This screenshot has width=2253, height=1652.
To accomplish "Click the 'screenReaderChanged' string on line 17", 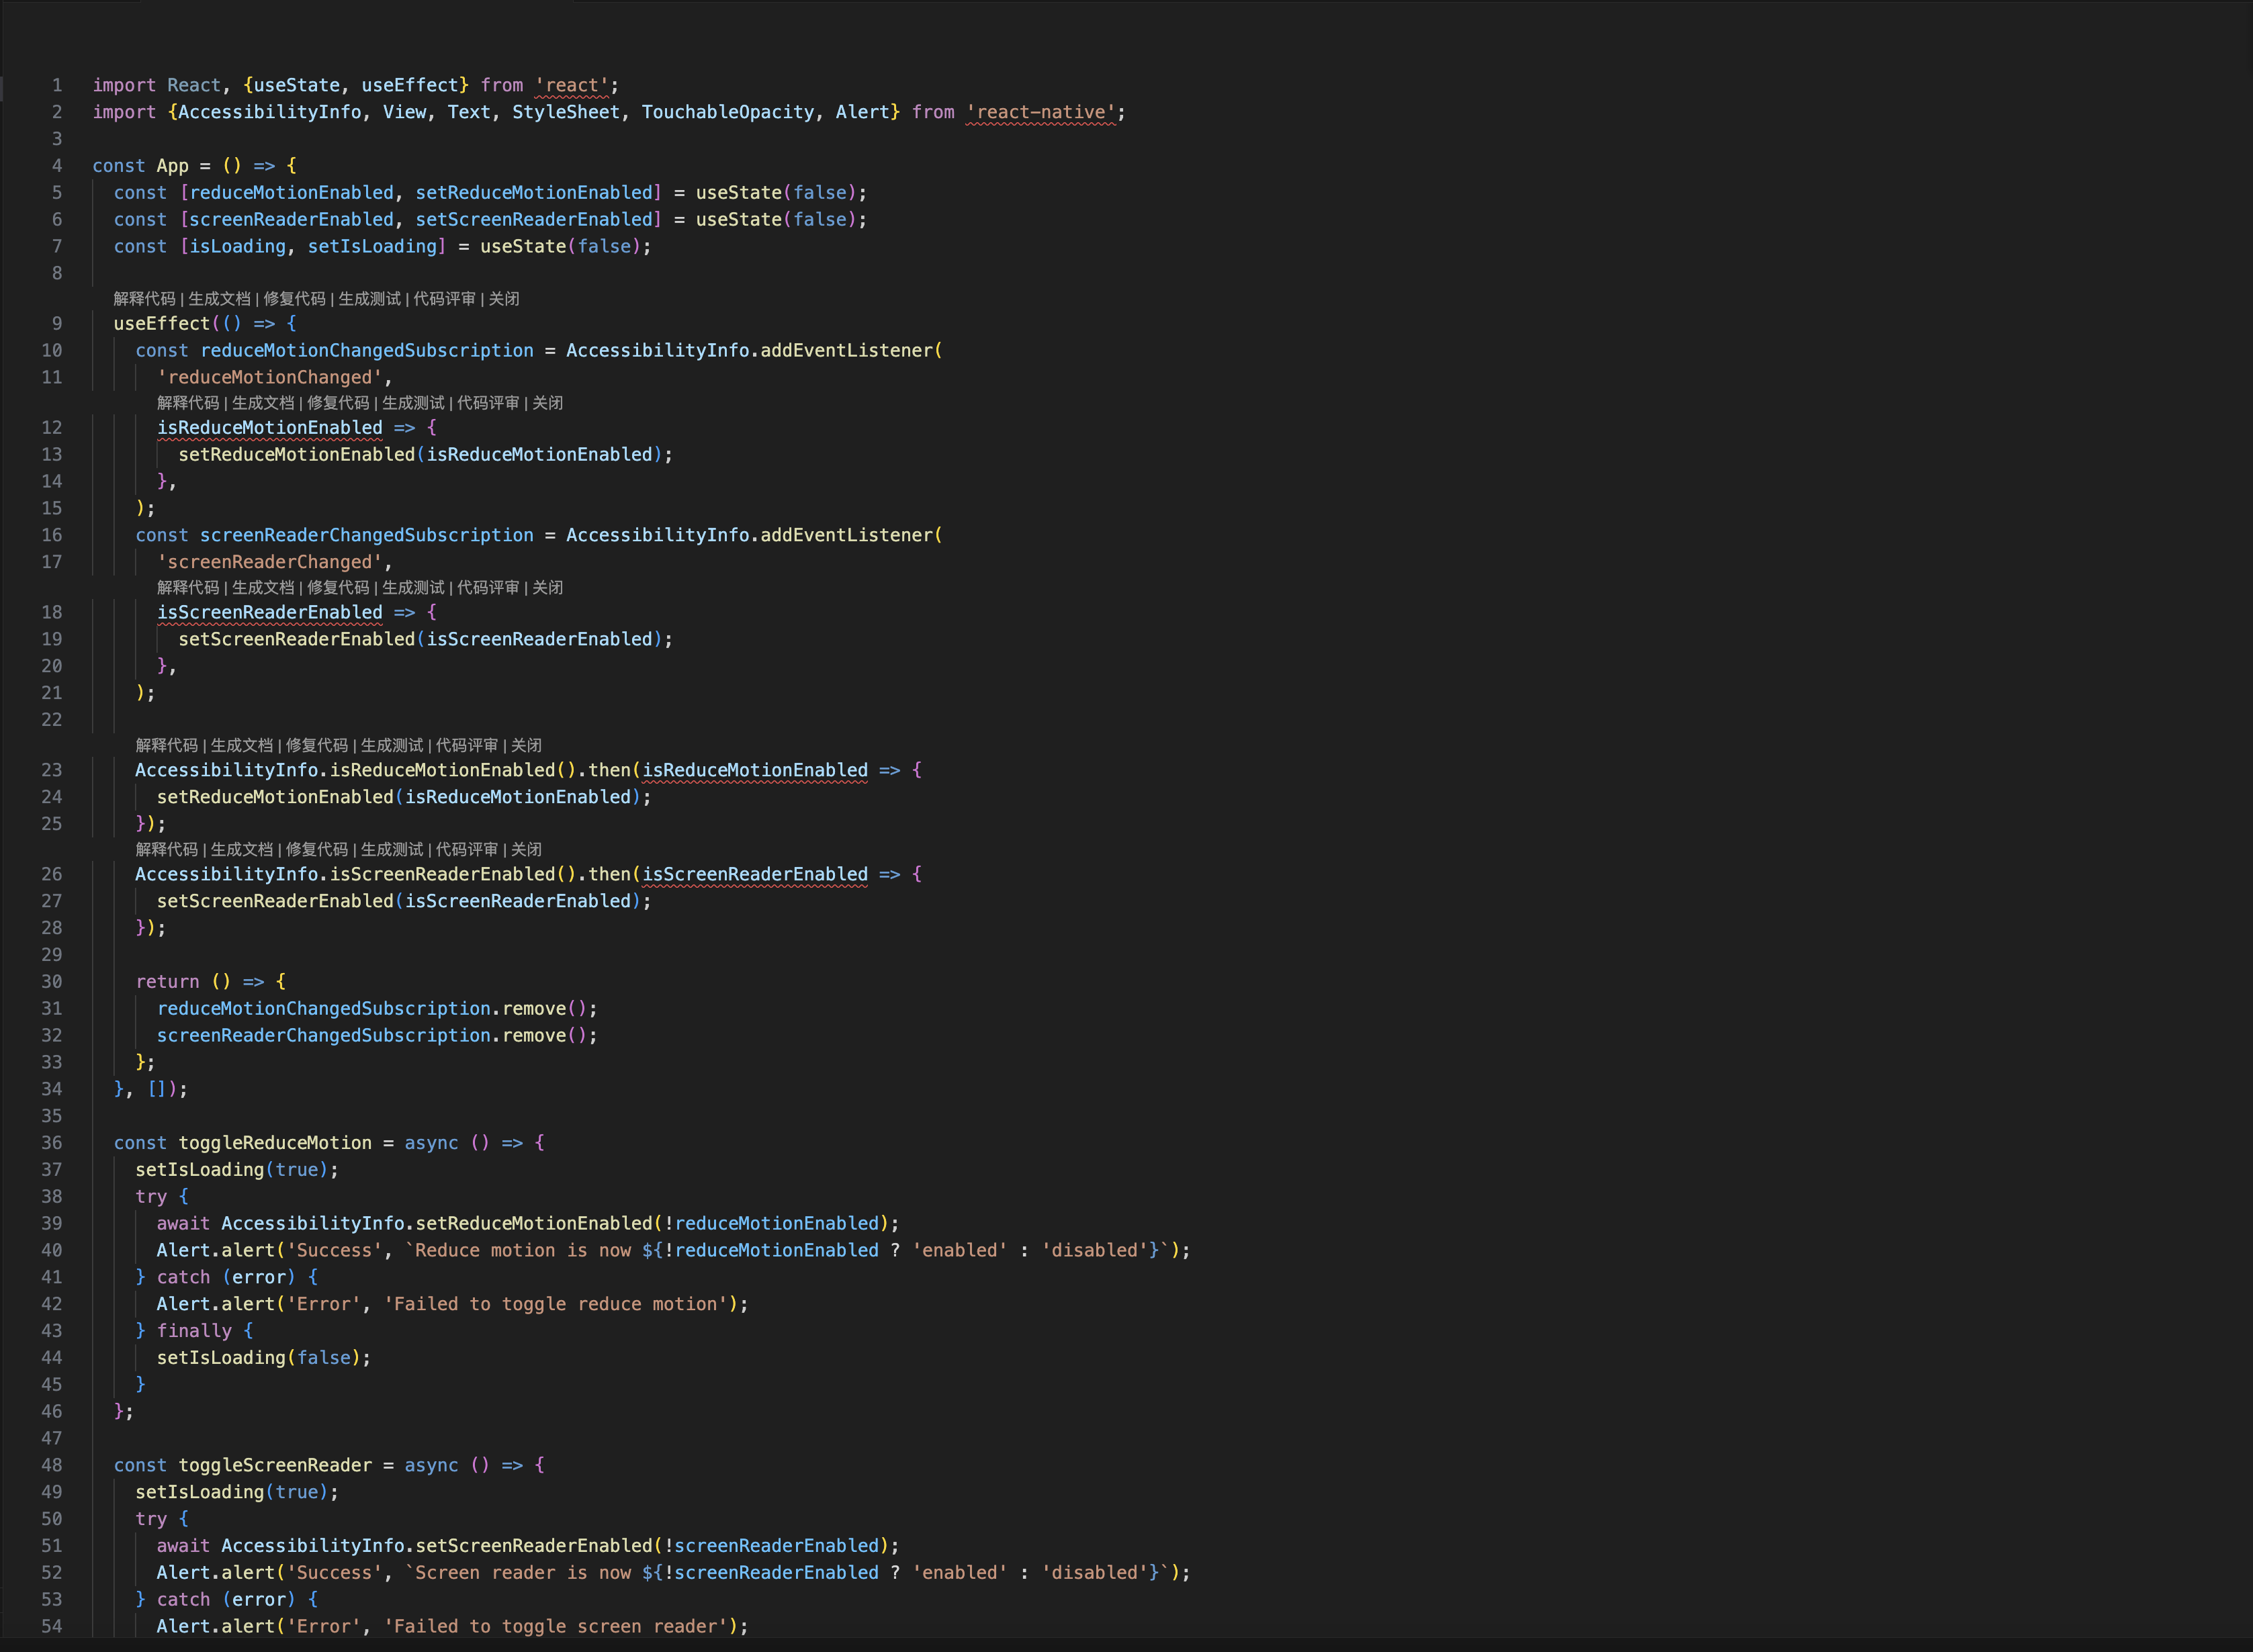I will click(x=269, y=562).
